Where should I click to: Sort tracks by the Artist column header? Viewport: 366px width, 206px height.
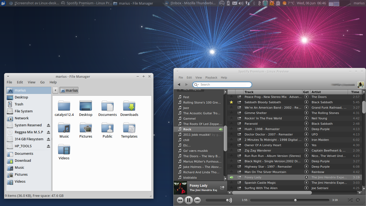coord(329,92)
